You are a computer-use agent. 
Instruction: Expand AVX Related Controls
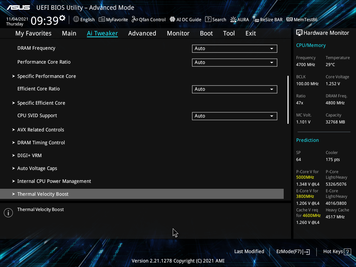(41, 130)
